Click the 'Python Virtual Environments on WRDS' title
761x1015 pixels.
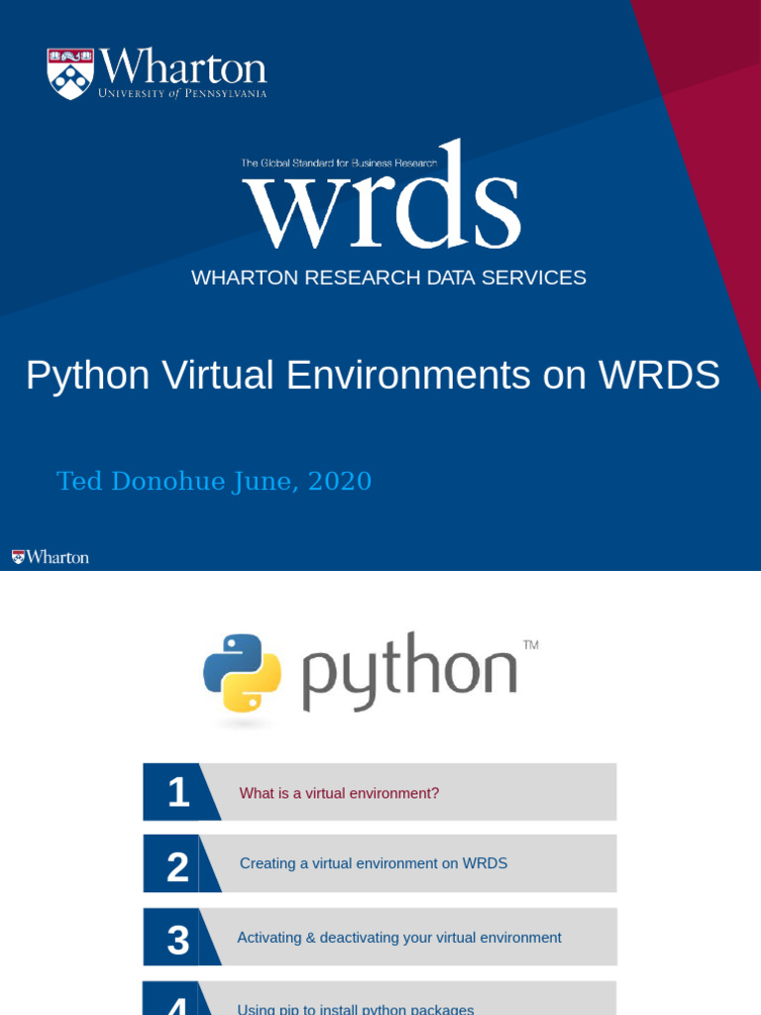(x=373, y=375)
